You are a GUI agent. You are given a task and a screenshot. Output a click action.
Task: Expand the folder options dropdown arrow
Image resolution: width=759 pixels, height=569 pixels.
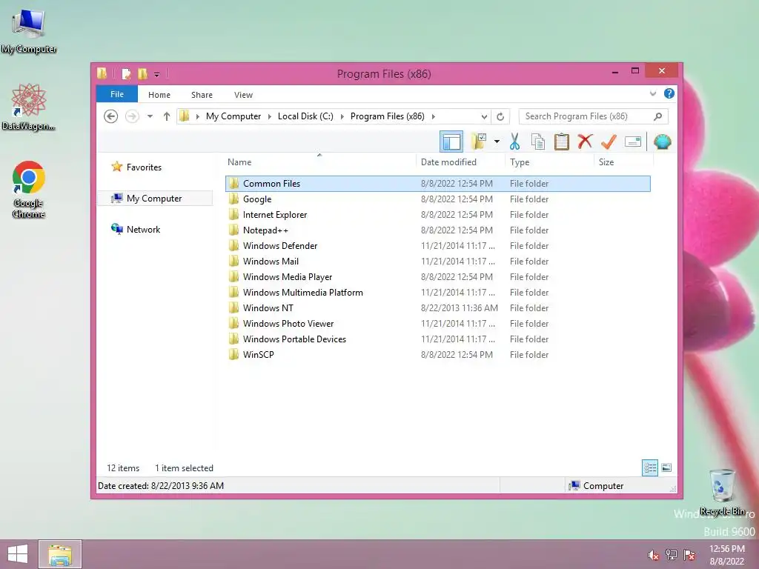[497, 142]
